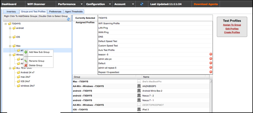Click the android group folder icon

click(14, 28)
